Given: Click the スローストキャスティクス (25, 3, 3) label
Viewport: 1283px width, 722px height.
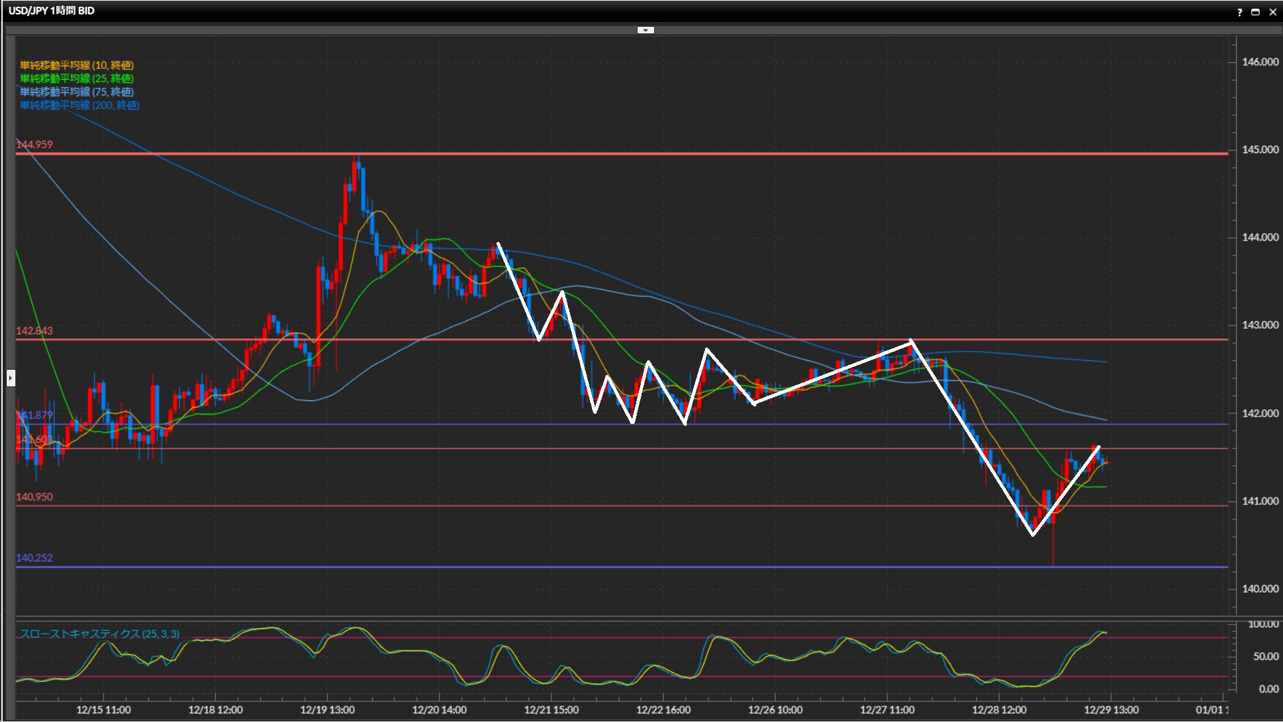Looking at the screenshot, I should coord(100,634).
